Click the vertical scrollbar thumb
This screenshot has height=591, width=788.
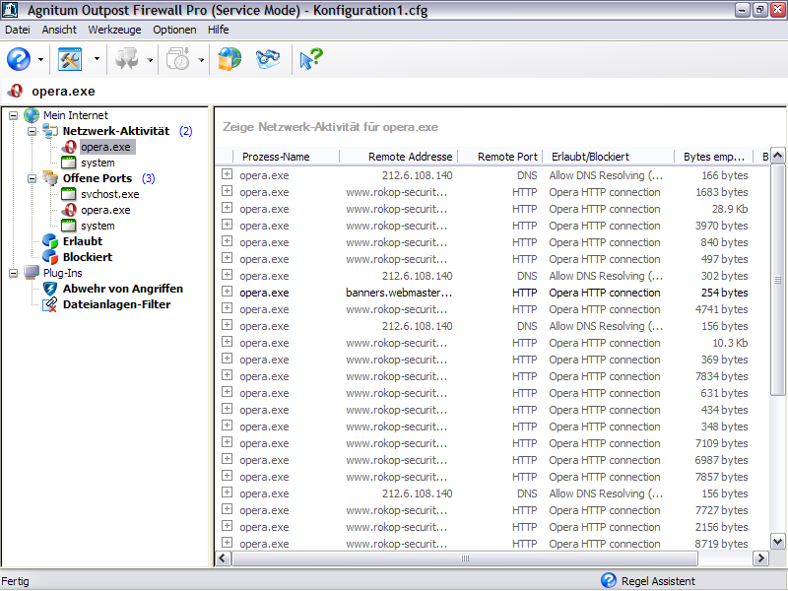777,280
